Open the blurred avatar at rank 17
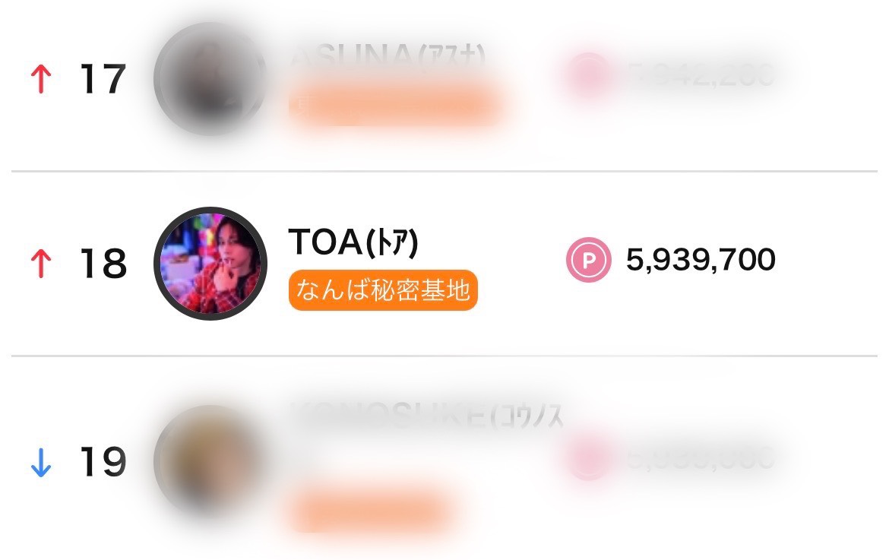 (x=210, y=78)
